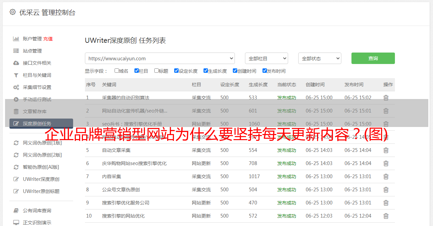This screenshot has width=433, height=226.
Task: Expand the 全部栏目 dropdown
Action: pos(267,58)
